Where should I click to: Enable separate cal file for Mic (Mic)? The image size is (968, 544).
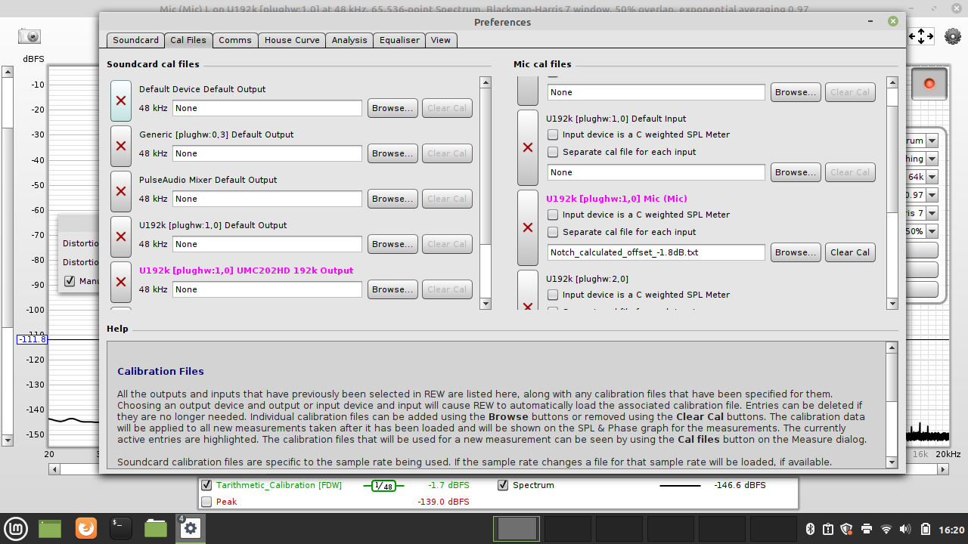553,232
